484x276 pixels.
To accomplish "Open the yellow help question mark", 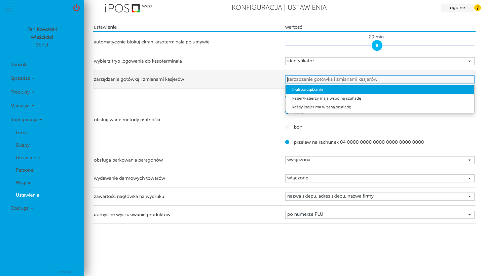I will point(477,8).
